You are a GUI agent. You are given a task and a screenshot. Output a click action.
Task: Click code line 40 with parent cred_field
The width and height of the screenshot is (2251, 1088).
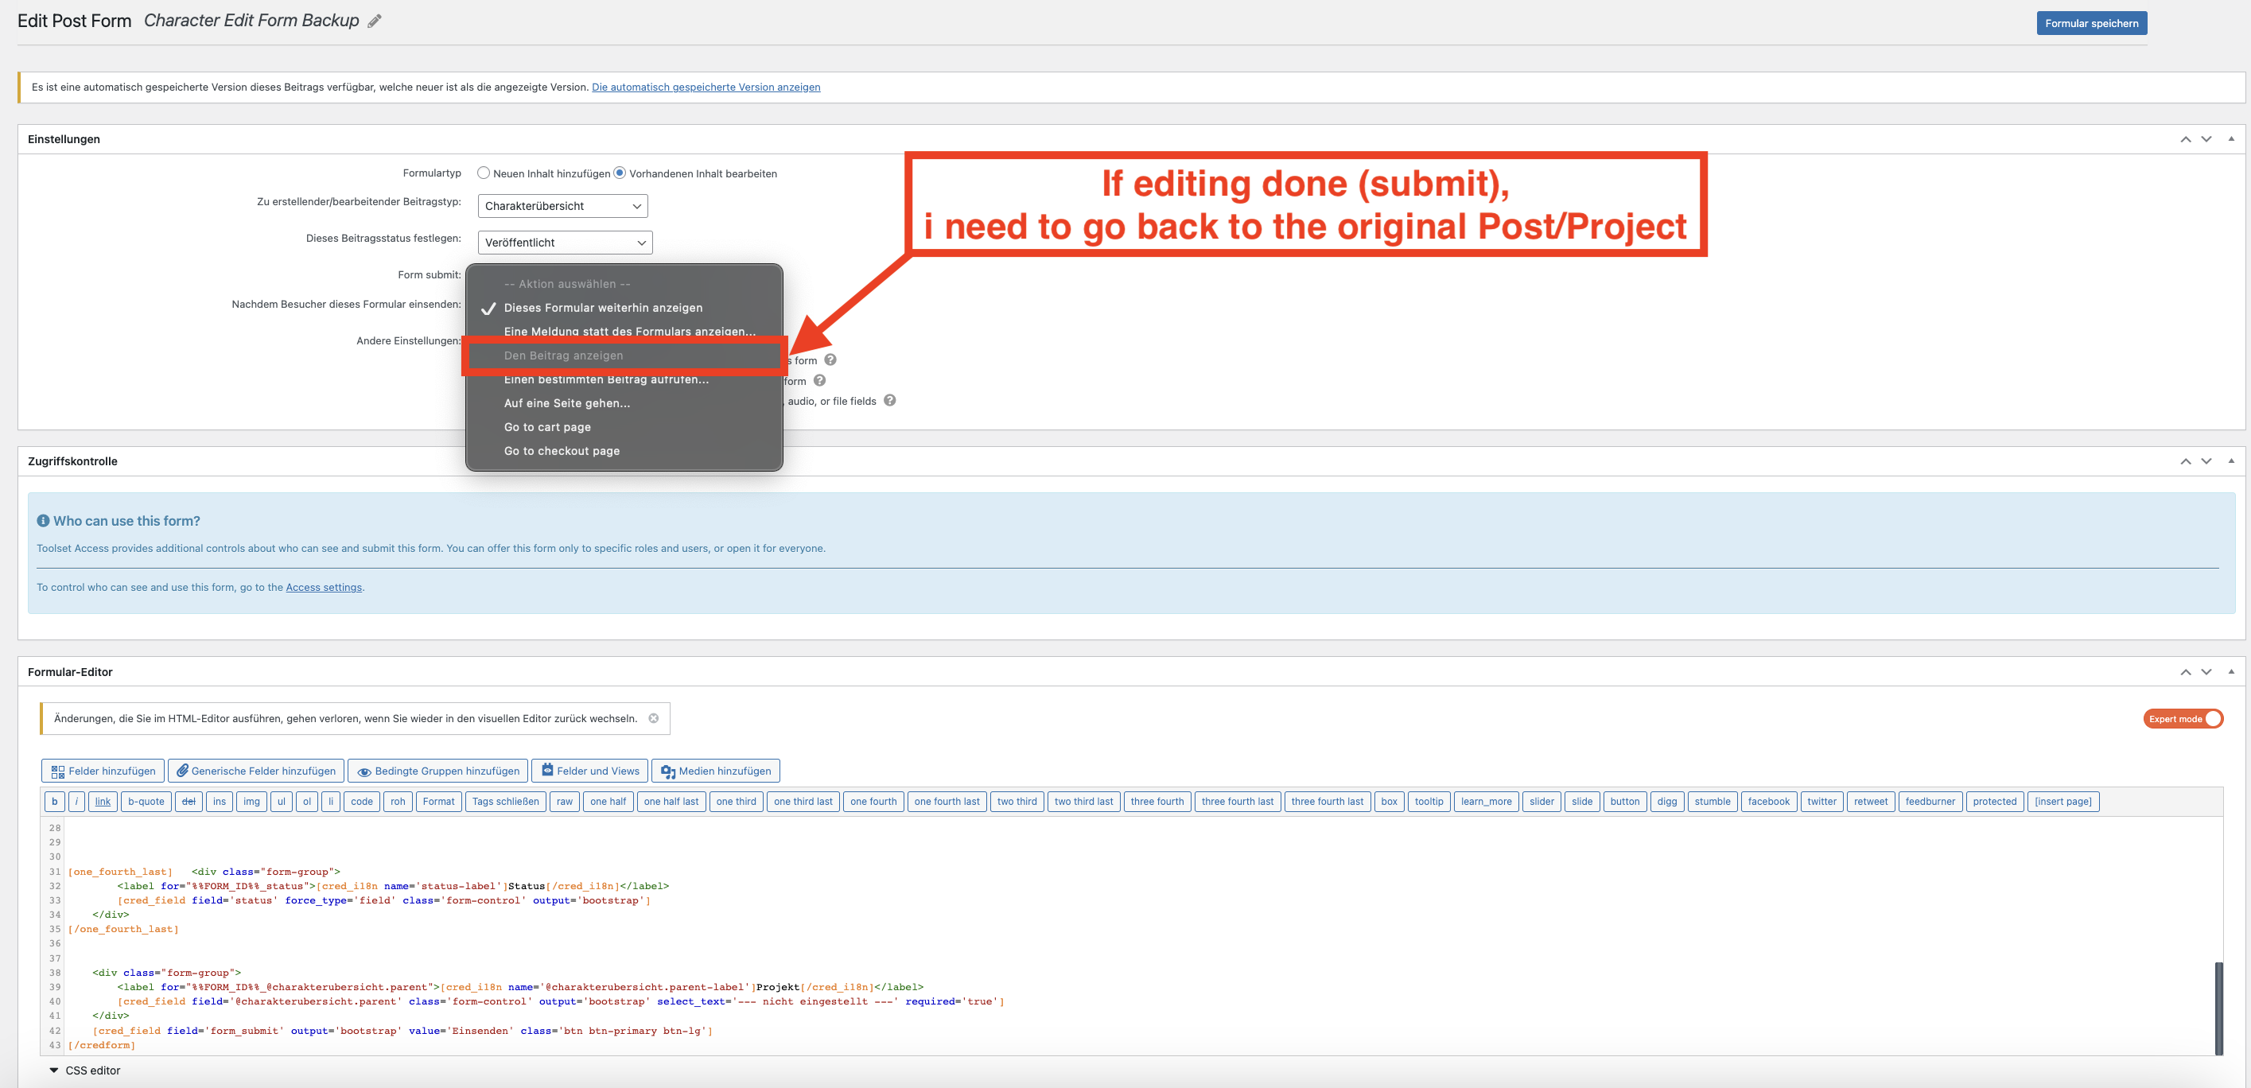click(x=561, y=1001)
